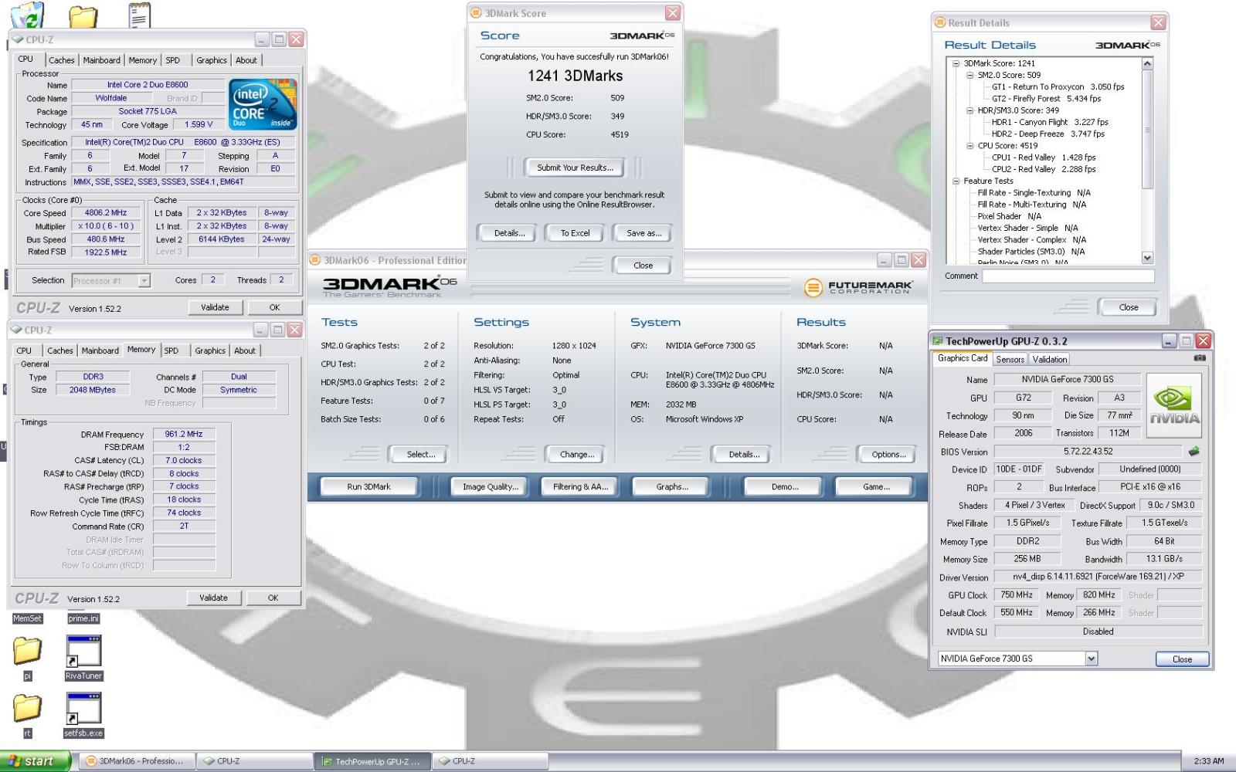Click OK in CPU-Z processor window
The image size is (1236, 772).
(274, 307)
